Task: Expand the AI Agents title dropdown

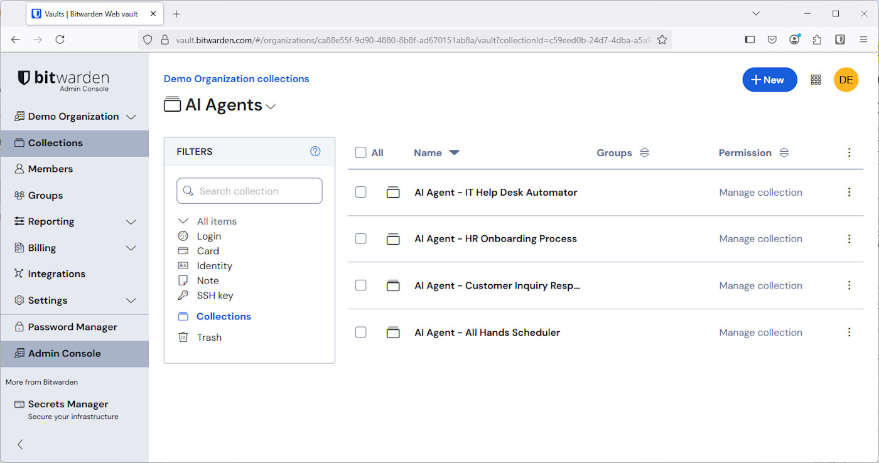Action: pos(271,106)
